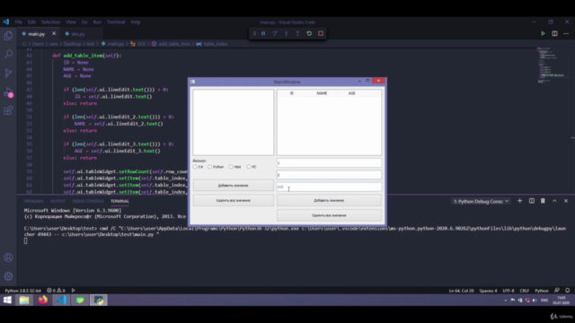Viewport: 575px width, 323px height.
Task: Open the Run and Debug view
Action: tap(8, 92)
